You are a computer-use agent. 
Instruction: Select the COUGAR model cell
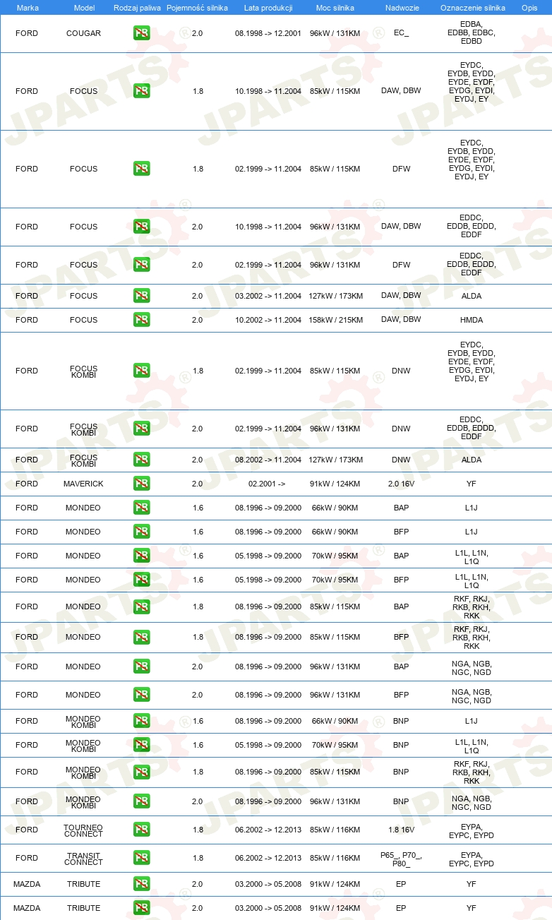pyautogui.click(x=83, y=33)
